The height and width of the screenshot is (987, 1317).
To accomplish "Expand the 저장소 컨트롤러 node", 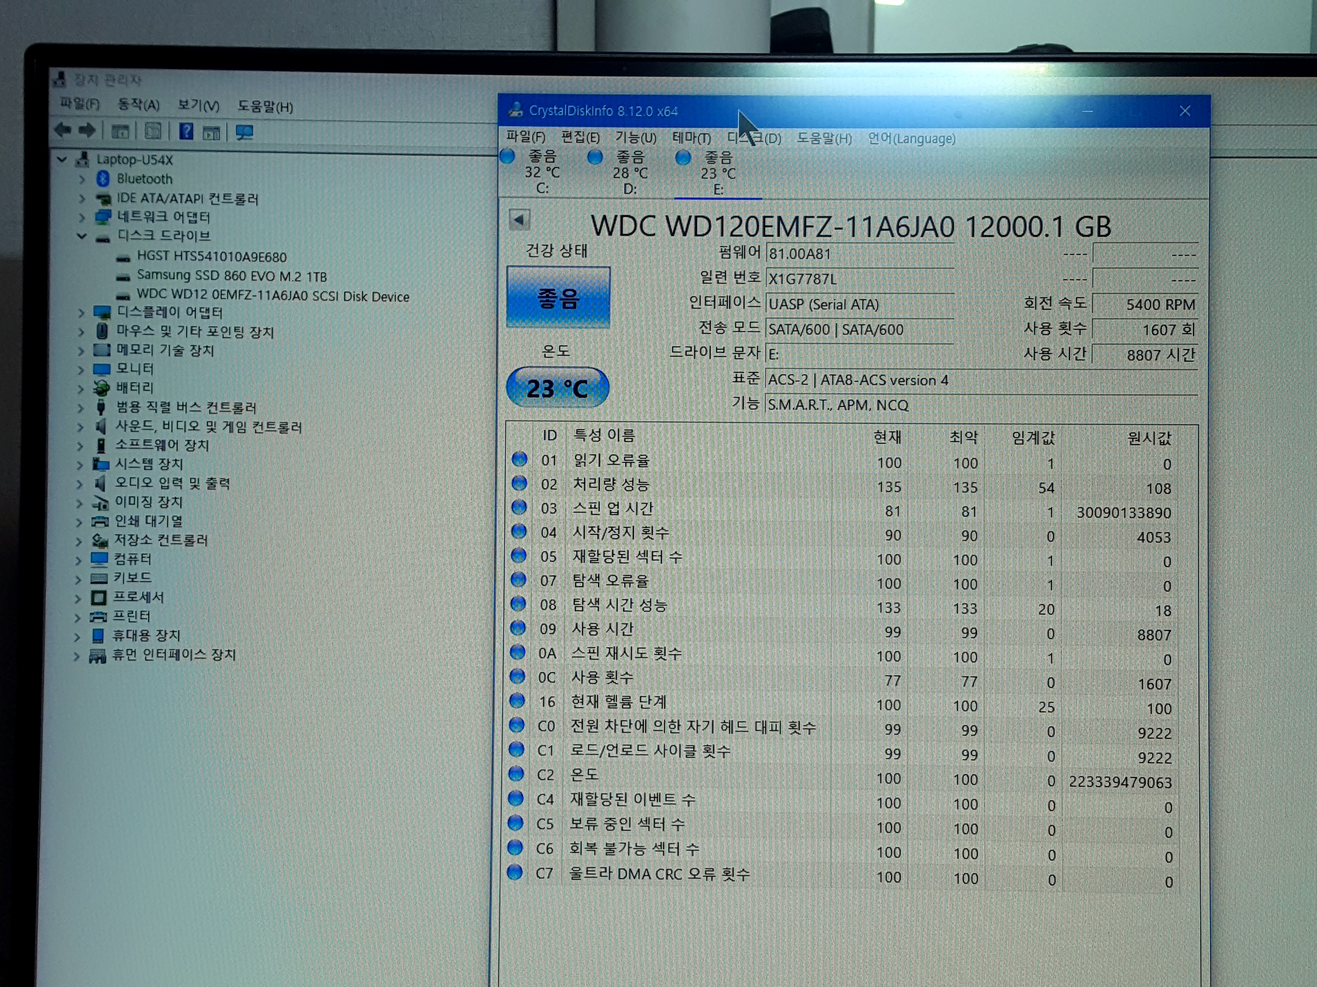I will [79, 541].
